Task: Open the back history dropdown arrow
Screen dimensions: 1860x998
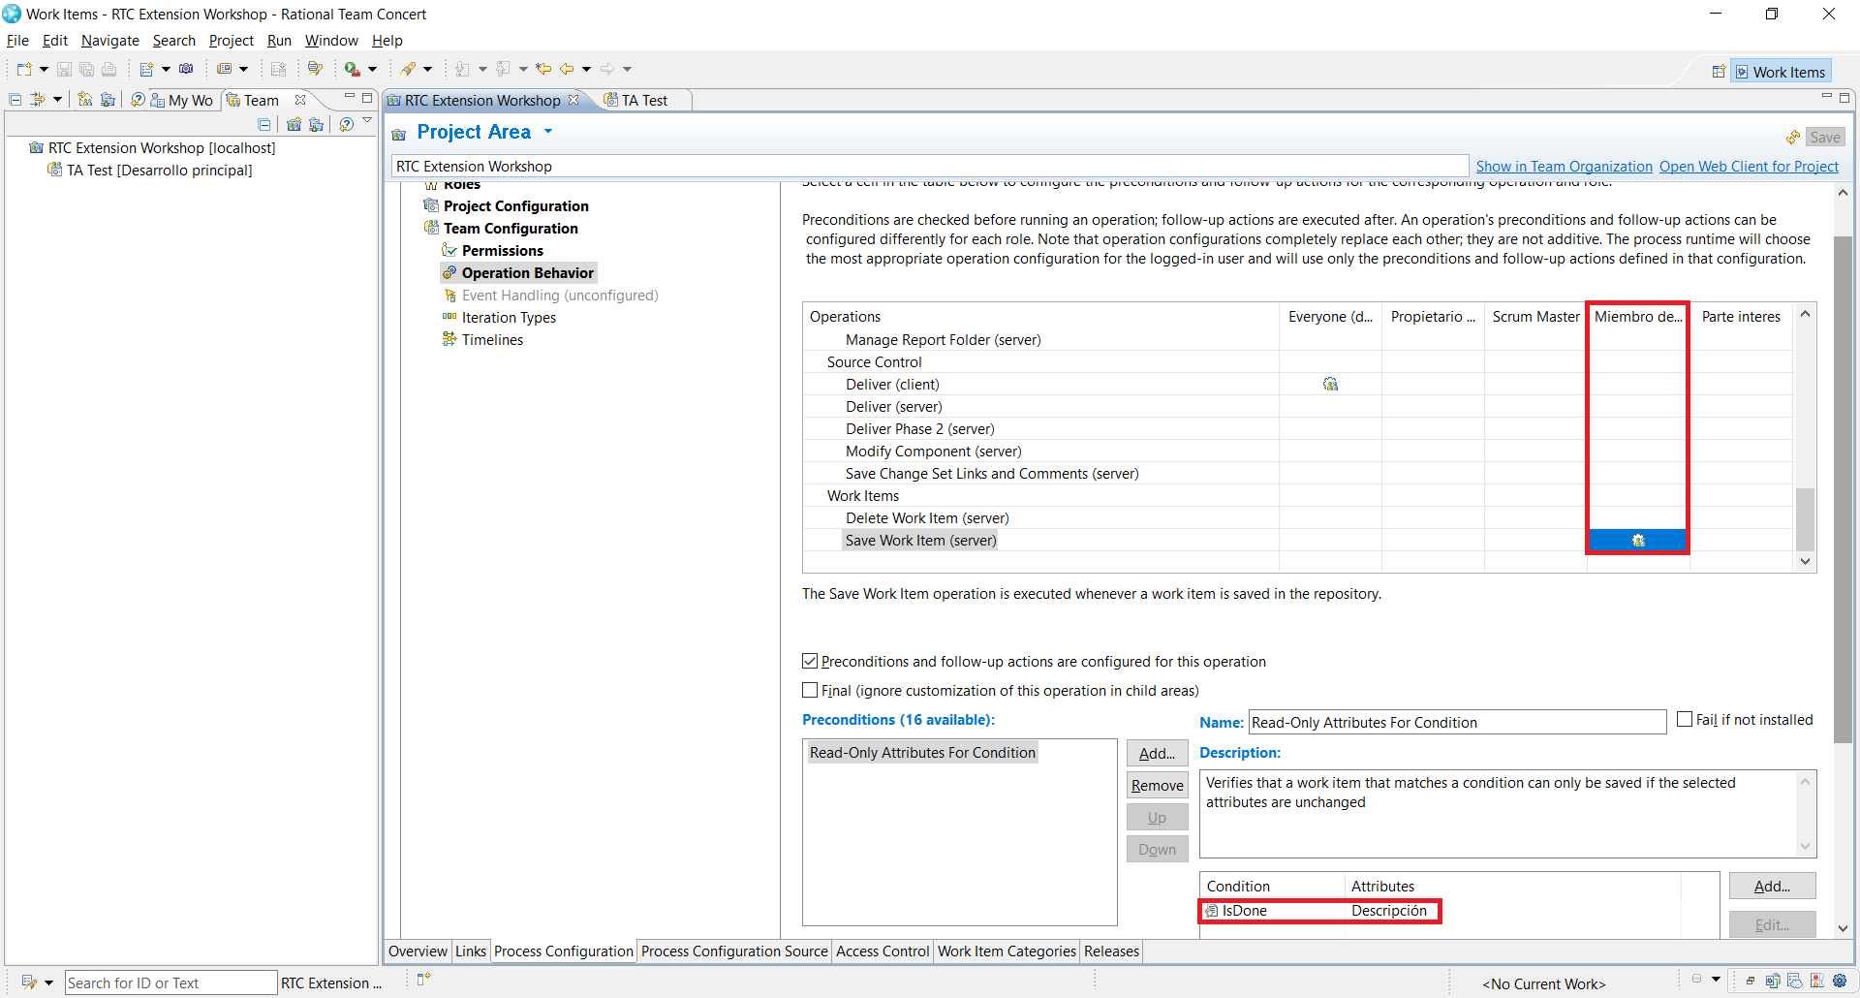Action: [586, 69]
